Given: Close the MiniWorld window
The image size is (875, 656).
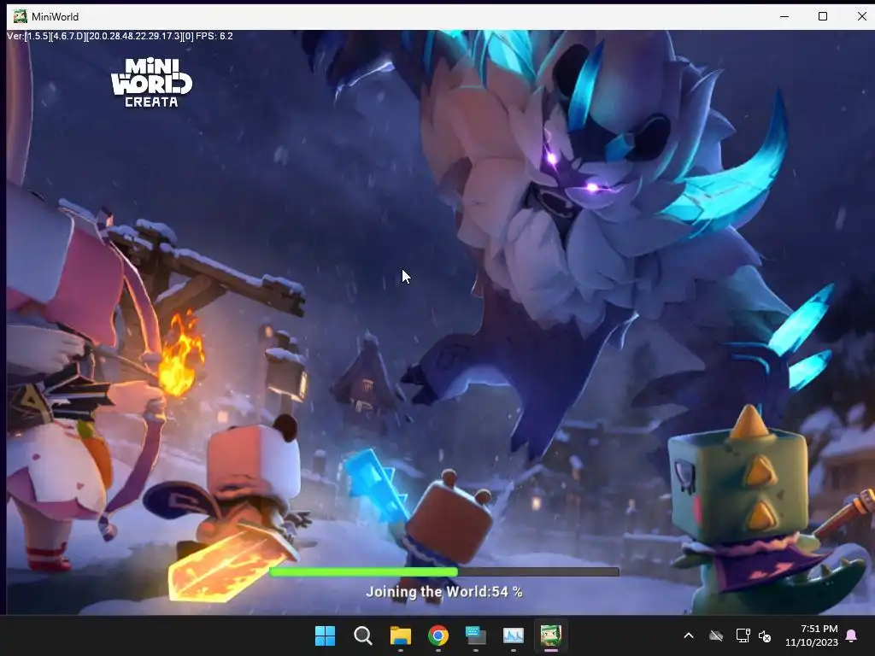Looking at the screenshot, I should point(861,16).
